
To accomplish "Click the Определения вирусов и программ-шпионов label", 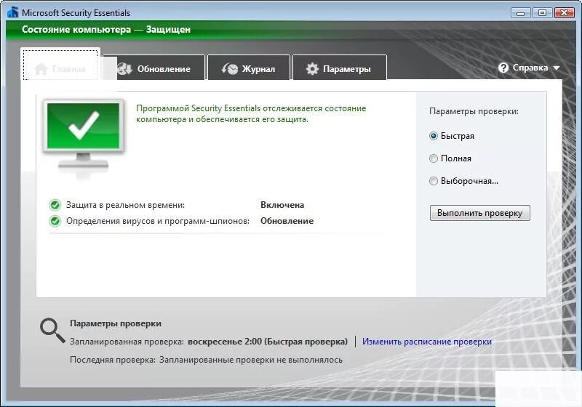I will tap(158, 221).
